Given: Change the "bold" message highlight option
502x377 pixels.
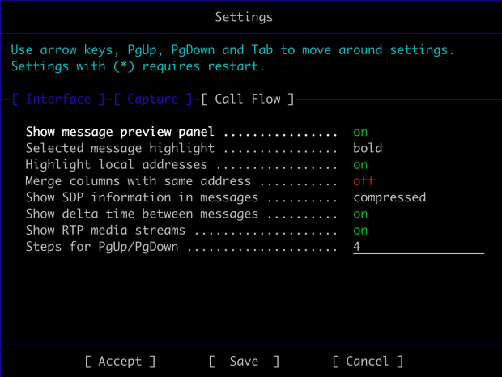Looking at the screenshot, I should tap(368, 149).
